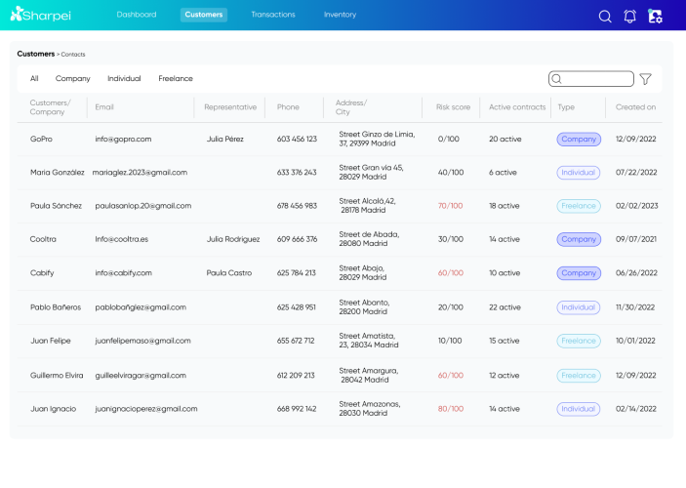Image resolution: width=686 pixels, height=488 pixels.
Task: Open the Transactions tab
Action: tap(273, 15)
